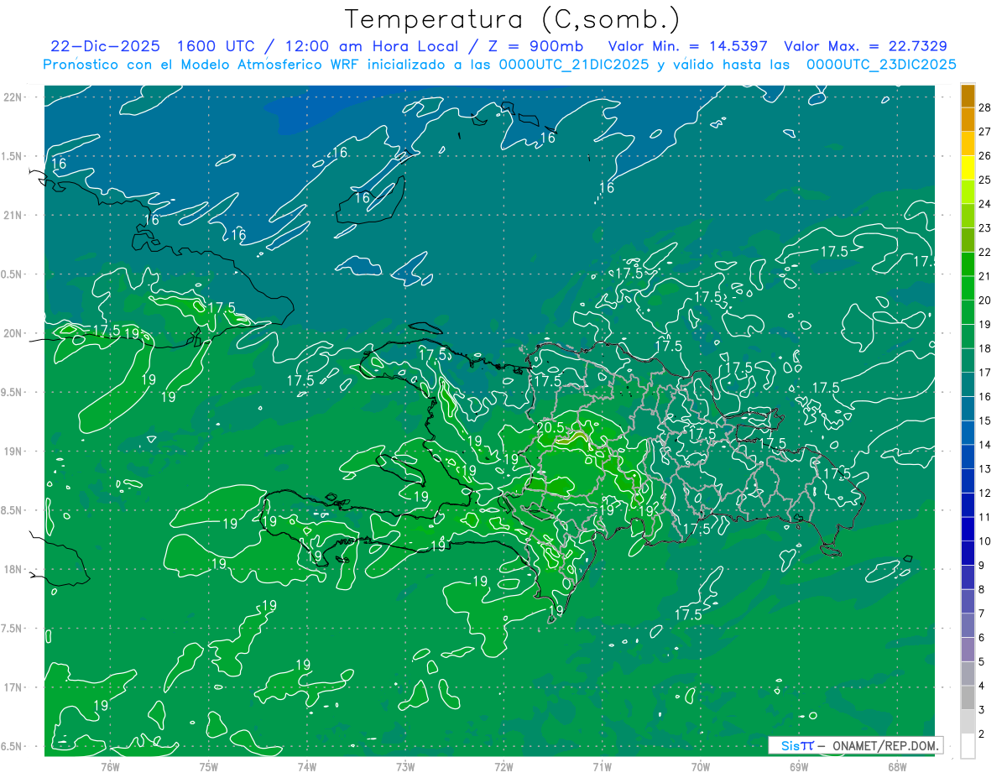Click the "73W" longitude axis label
This screenshot has height=778, width=1007.
(405, 766)
